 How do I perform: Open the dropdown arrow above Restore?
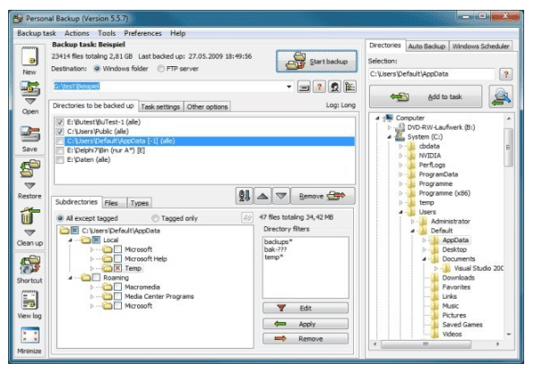30,186
